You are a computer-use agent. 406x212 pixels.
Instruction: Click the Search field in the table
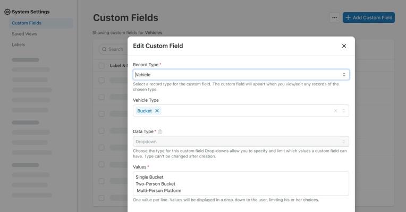113,49
